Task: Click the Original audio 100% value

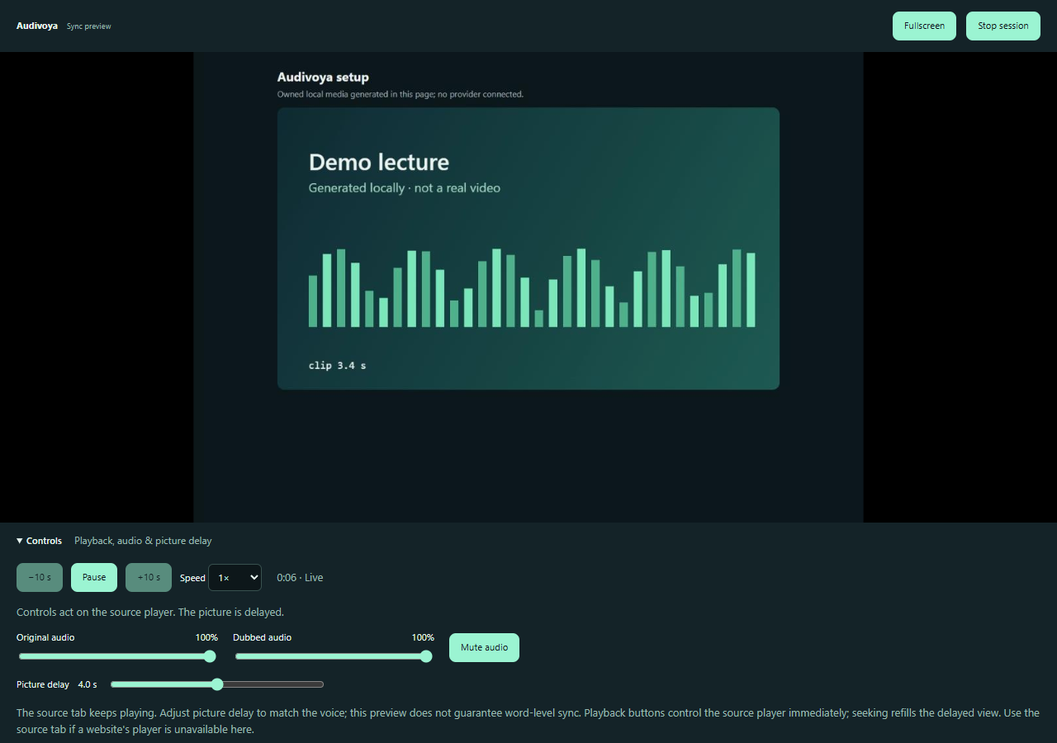Action: [206, 637]
